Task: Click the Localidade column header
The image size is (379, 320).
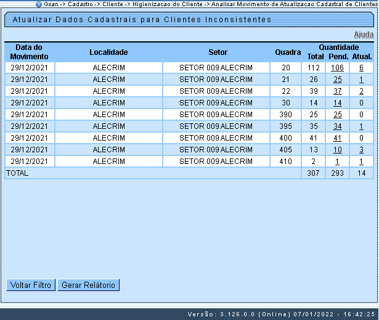Action: tap(108, 52)
